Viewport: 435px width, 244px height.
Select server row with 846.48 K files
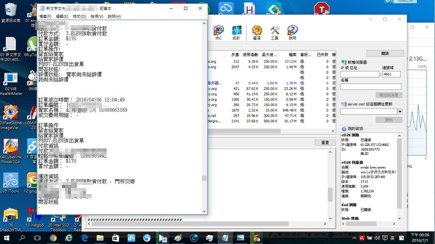click(x=272, y=110)
